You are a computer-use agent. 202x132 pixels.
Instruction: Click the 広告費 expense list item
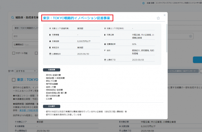pos(49,99)
